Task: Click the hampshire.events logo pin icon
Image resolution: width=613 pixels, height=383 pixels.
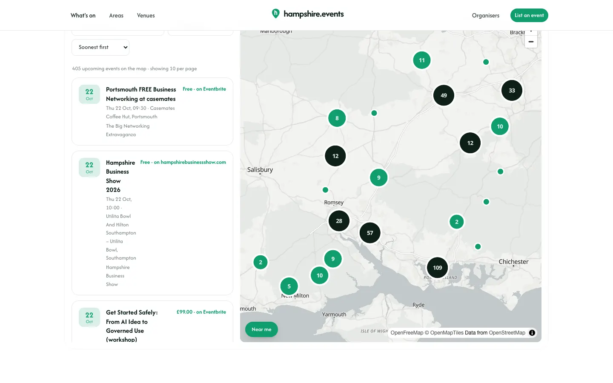Action: (276, 14)
